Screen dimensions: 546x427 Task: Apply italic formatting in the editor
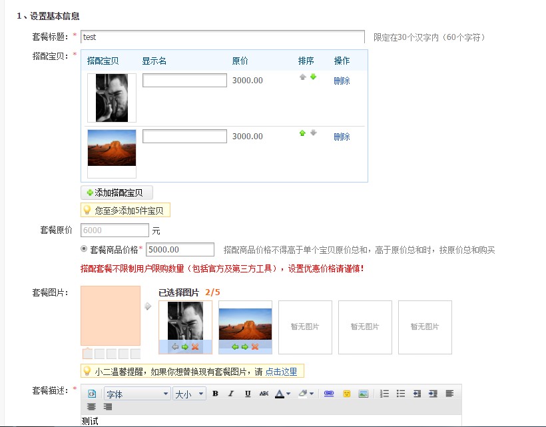(x=231, y=394)
